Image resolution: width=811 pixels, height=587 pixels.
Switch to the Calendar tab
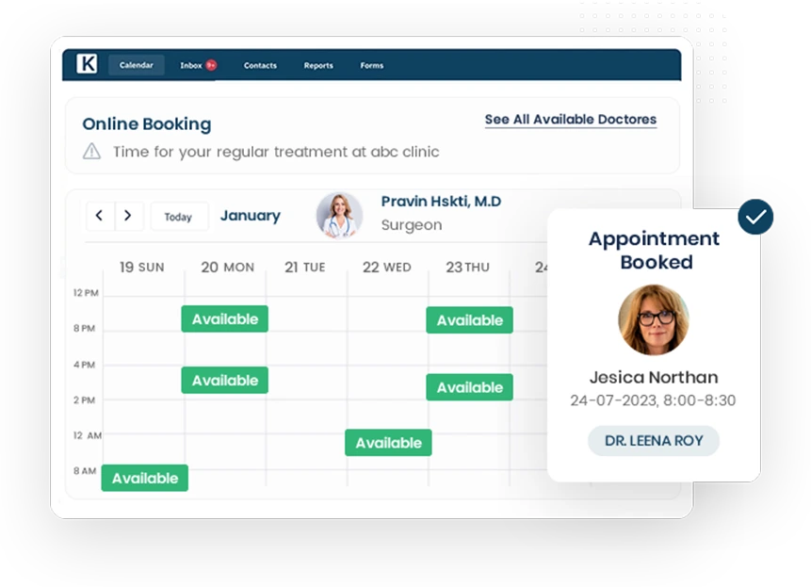click(x=136, y=65)
